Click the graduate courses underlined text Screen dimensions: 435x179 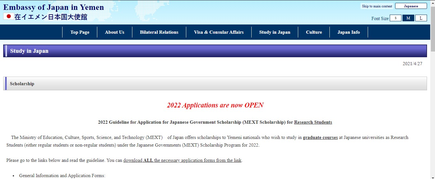click(x=320, y=137)
